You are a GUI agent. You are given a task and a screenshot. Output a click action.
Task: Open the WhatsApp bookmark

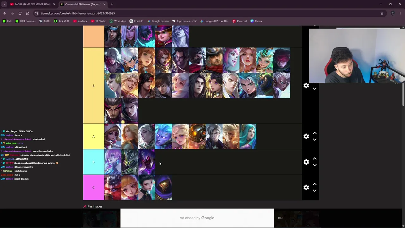118,21
